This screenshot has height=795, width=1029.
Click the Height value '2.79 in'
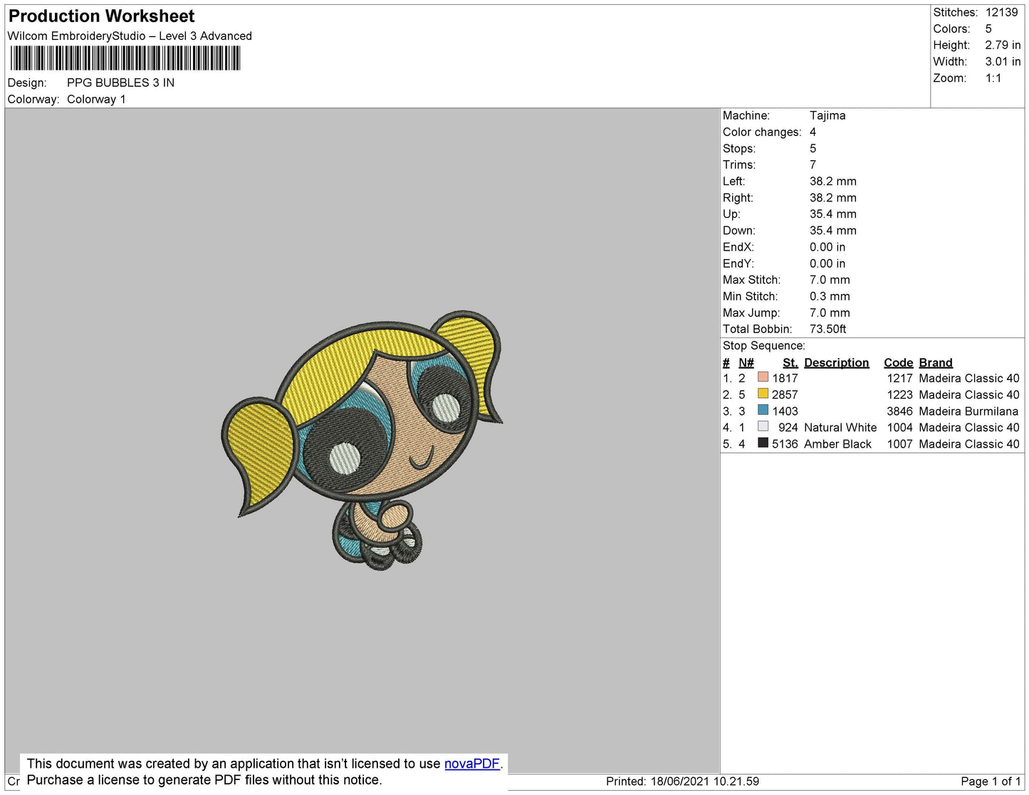[x=1003, y=45]
